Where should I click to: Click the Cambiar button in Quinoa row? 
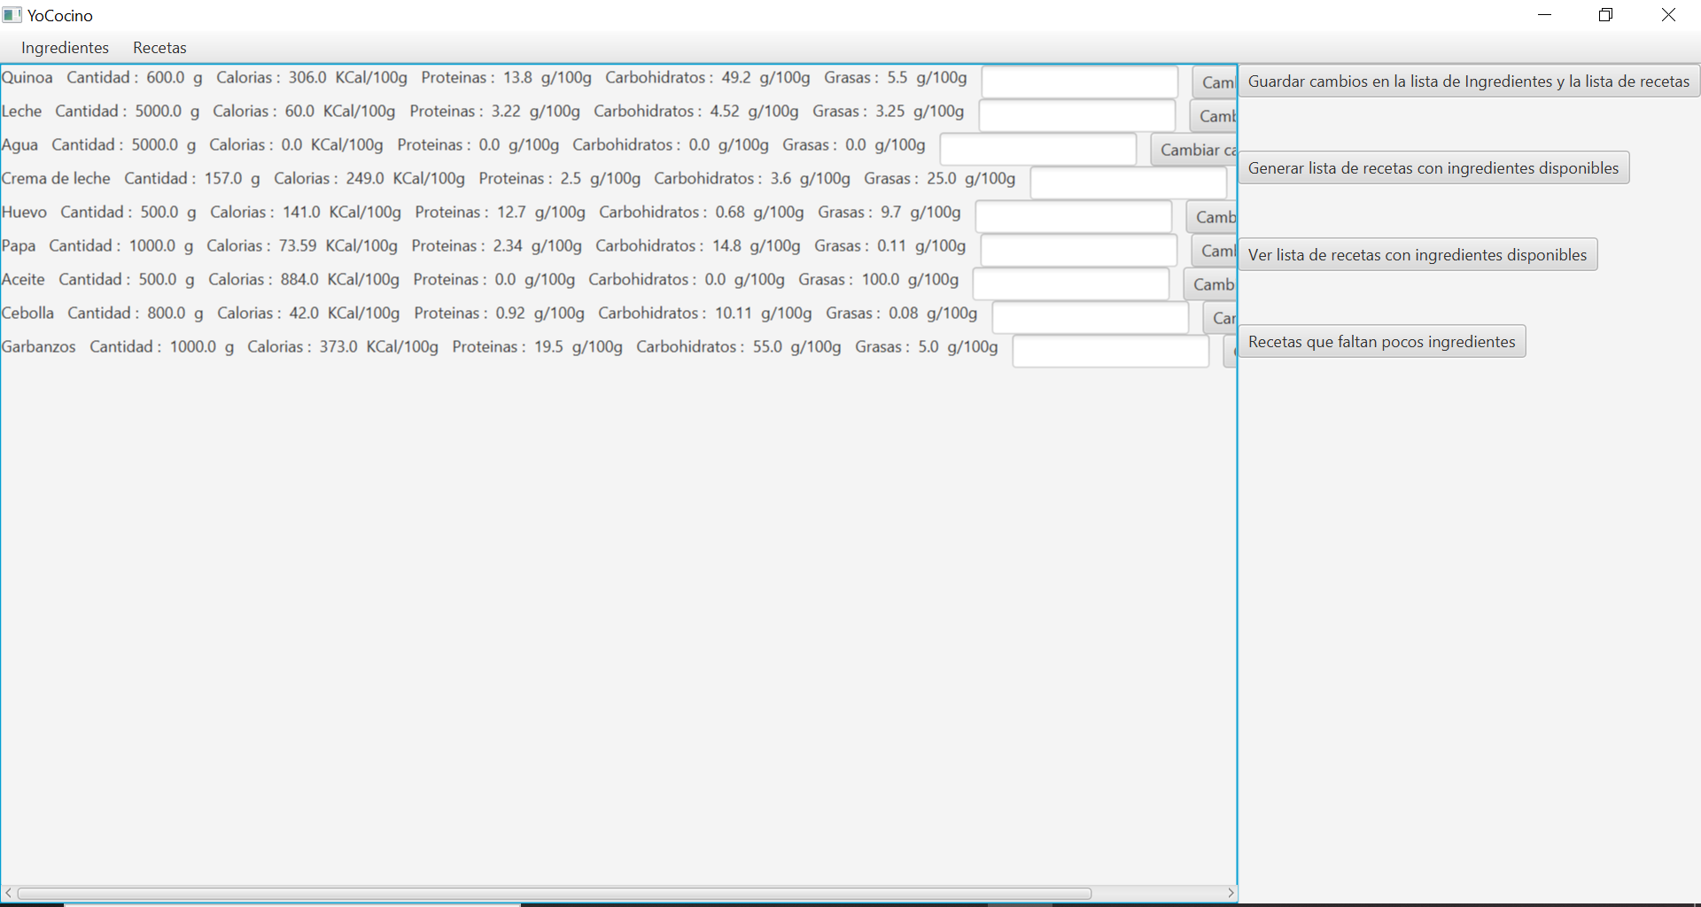click(1215, 82)
